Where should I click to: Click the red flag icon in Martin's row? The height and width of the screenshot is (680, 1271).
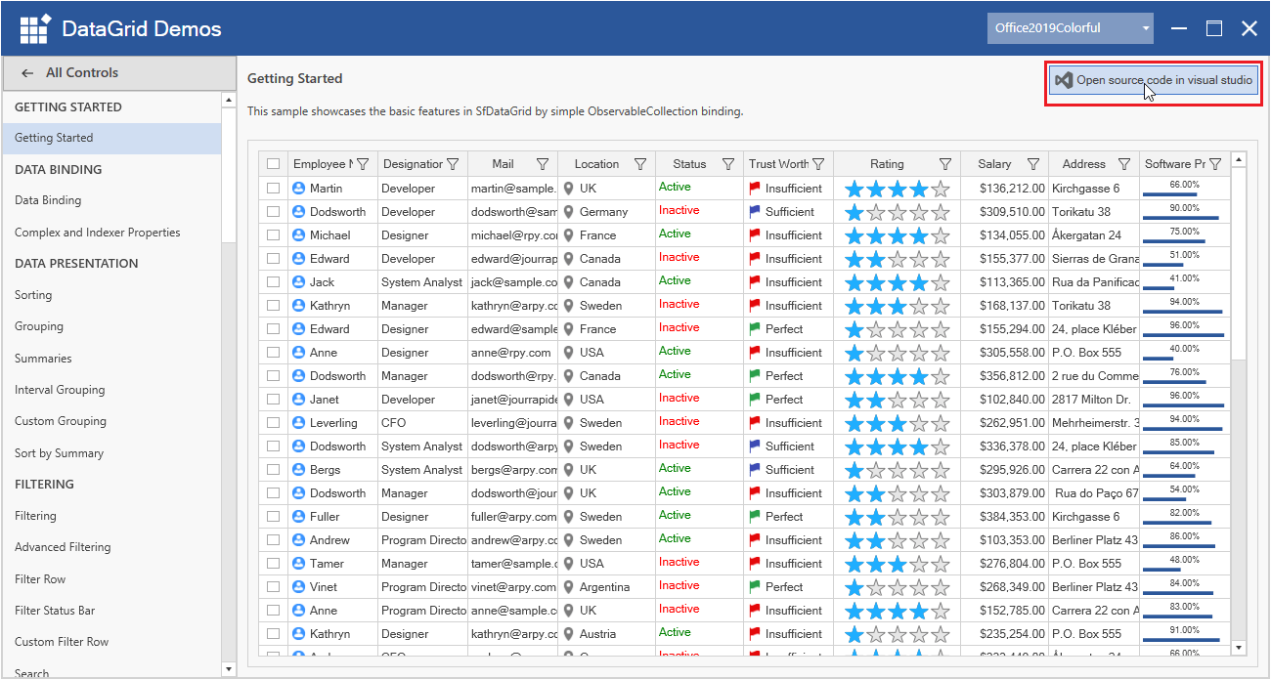click(x=754, y=188)
